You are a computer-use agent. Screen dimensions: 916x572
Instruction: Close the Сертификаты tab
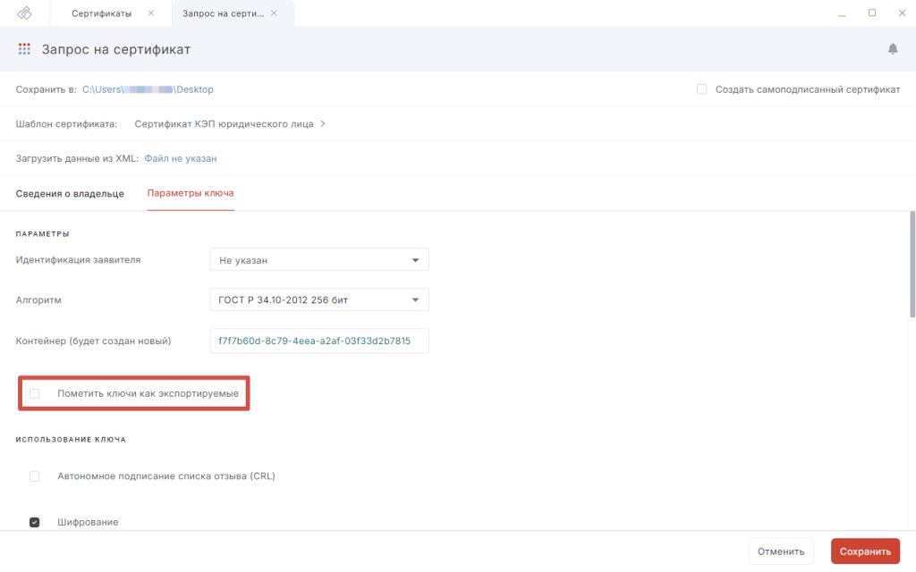click(150, 13)
